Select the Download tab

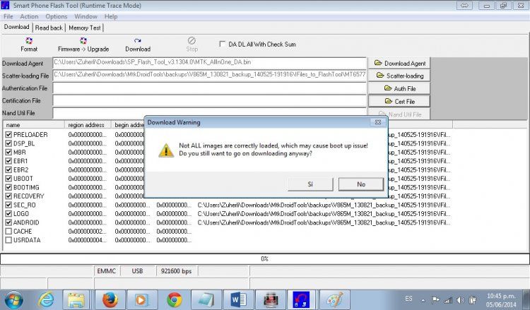coord(16,27)
